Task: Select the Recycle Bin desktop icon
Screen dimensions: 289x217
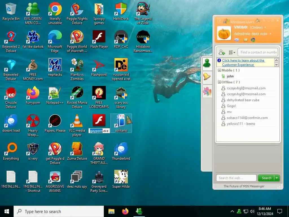Action: pos(11,12)
